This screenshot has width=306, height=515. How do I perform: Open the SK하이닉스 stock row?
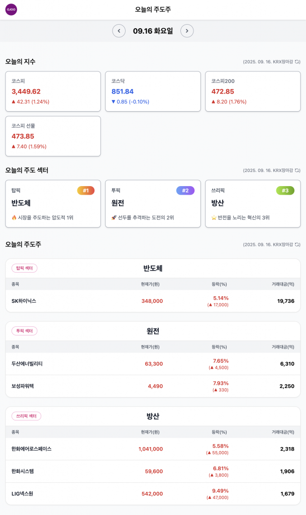point(153,301)
